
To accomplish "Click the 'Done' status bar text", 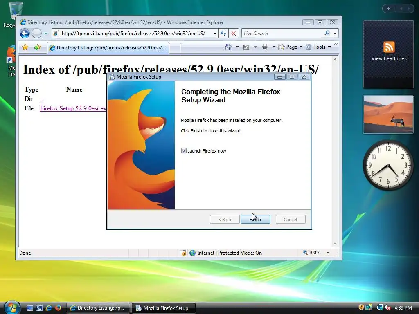I will click(x=25, y=253).
